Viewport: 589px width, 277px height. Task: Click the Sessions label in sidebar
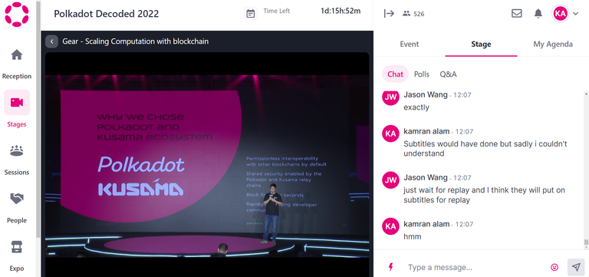[17, 173]
